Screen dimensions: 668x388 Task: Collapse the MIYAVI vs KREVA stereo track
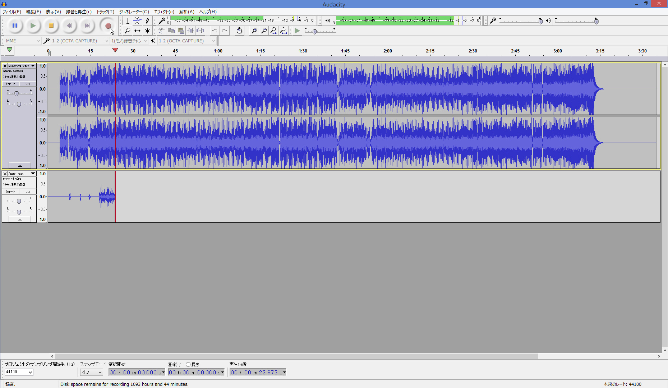coord(20,166)
